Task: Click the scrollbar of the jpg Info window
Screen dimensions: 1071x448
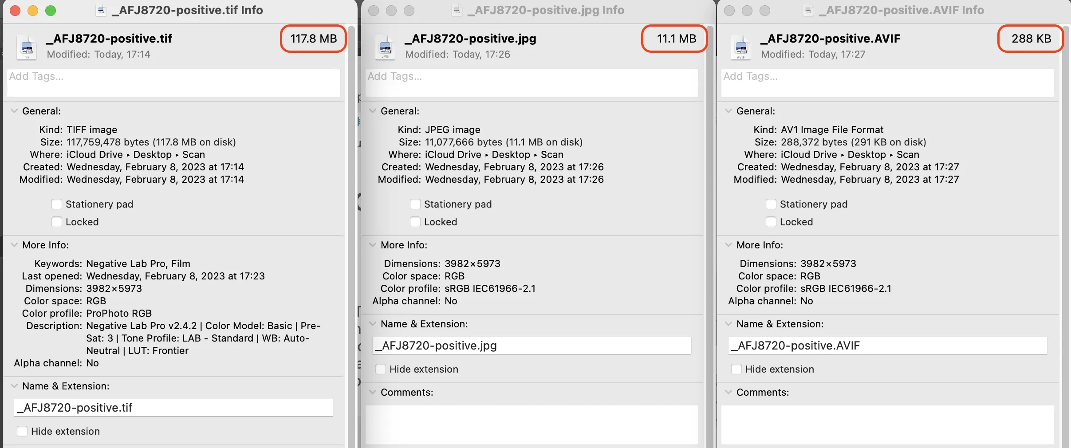Action: pyautogui.click(x=710, y=236)
